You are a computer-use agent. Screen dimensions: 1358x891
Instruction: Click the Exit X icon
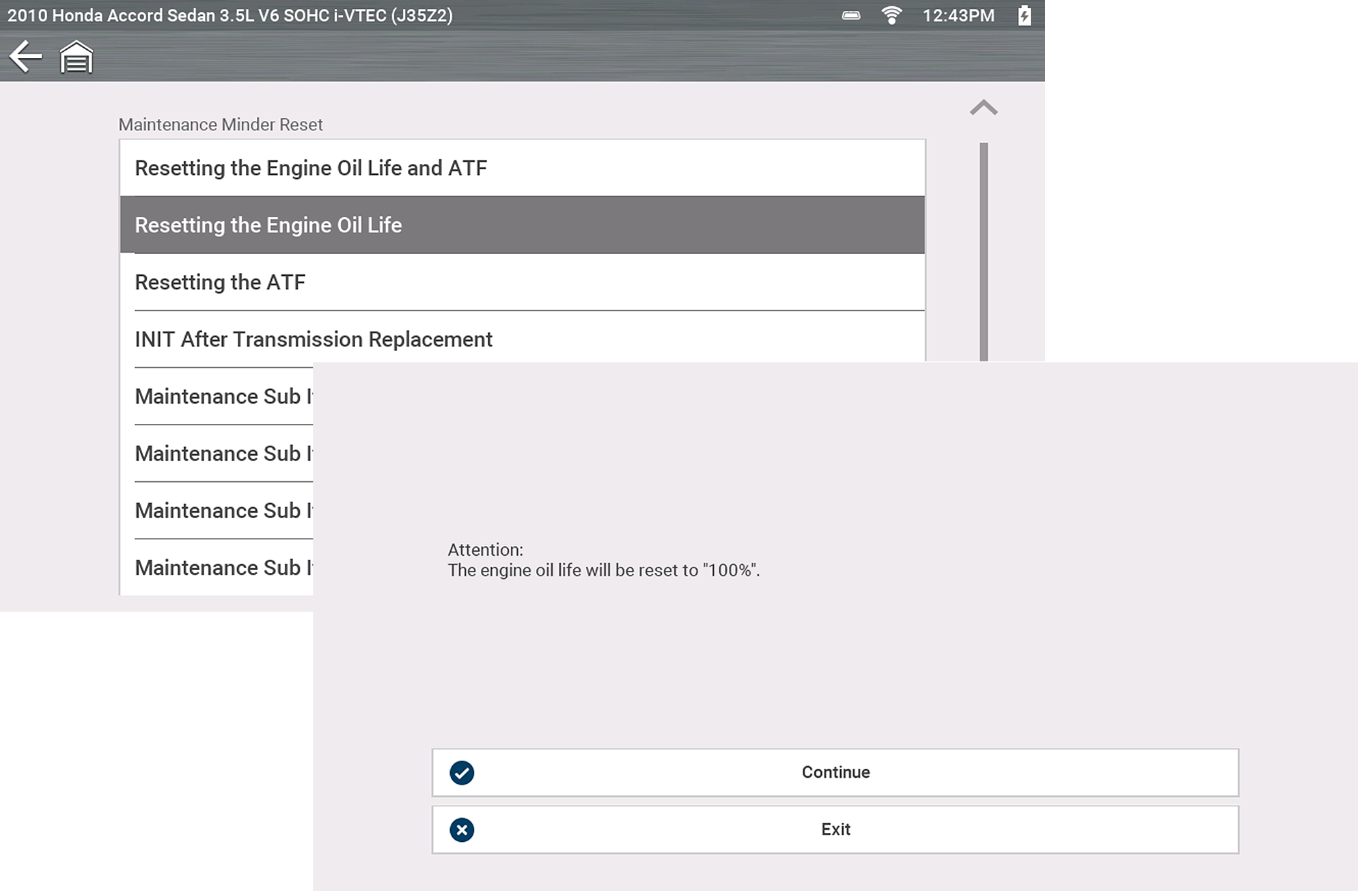coord(462,830)
